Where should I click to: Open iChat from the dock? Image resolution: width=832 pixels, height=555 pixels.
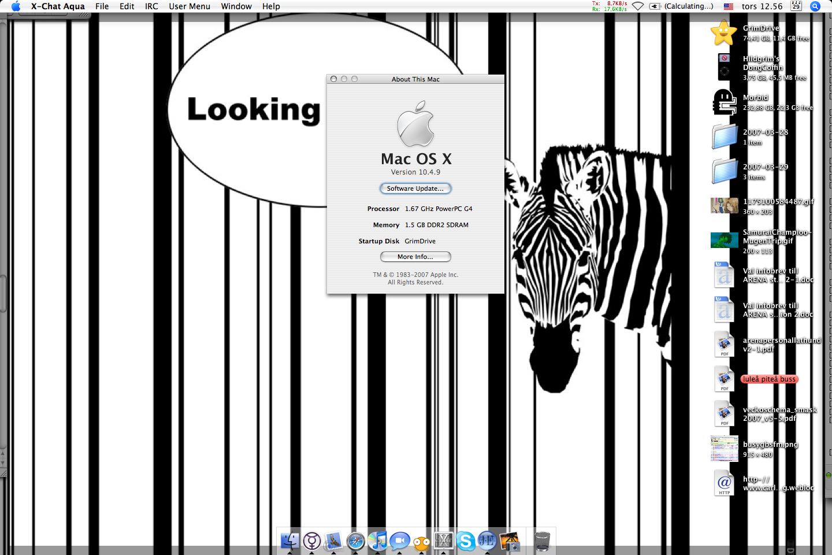click(x=400, y=541)
